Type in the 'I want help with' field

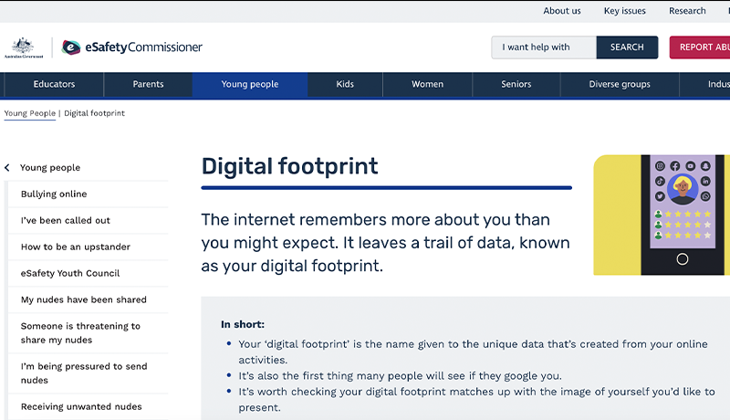pos(544,47)
